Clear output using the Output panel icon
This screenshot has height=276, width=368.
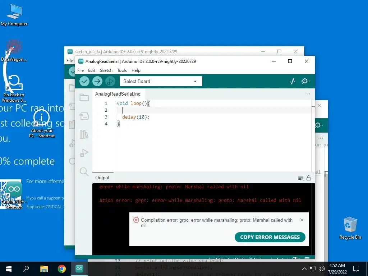point(301,178)
